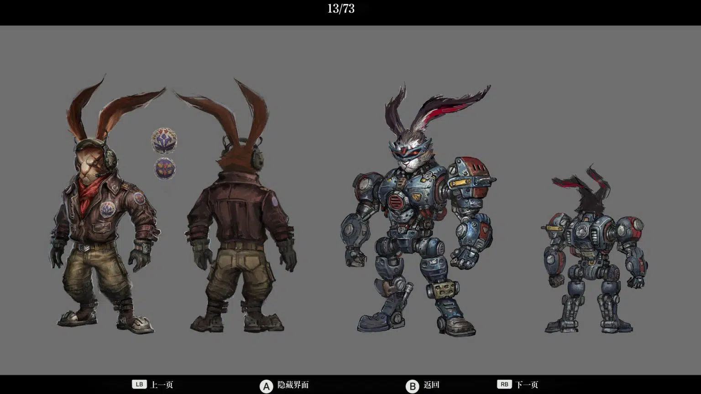Click the RB controller button icon

[x=504, y=384]
